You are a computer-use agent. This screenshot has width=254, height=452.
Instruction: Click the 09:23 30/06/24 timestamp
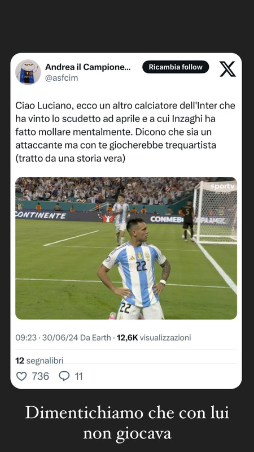pyautogui.click(x=47, y=337)
